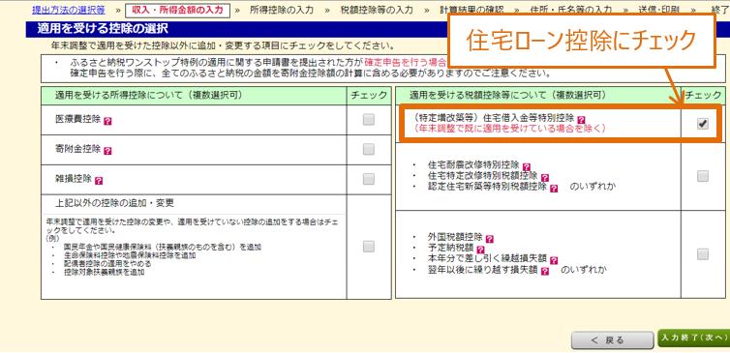
Task: Check the 住宅耐震改修特別控除 group checkbox
Action: click(703, 176)
